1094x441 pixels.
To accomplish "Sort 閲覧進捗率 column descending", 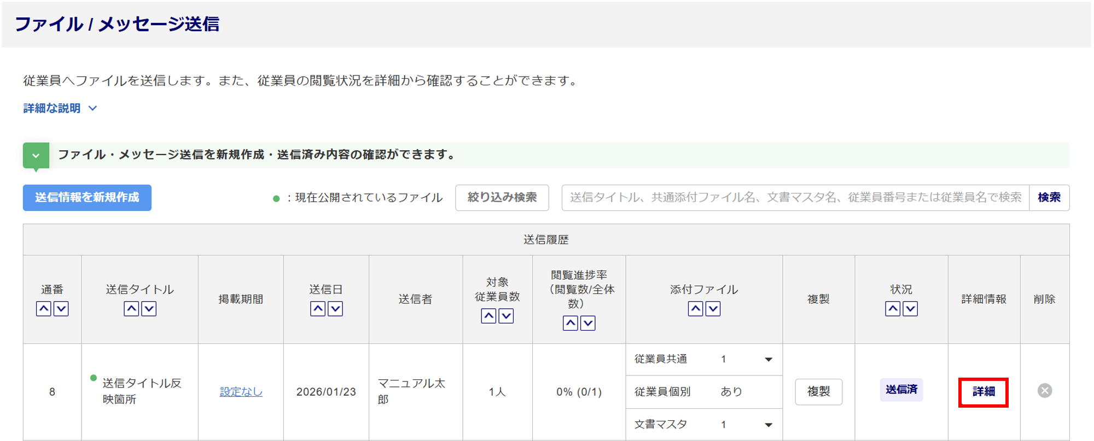I will [x=588, y=323].
